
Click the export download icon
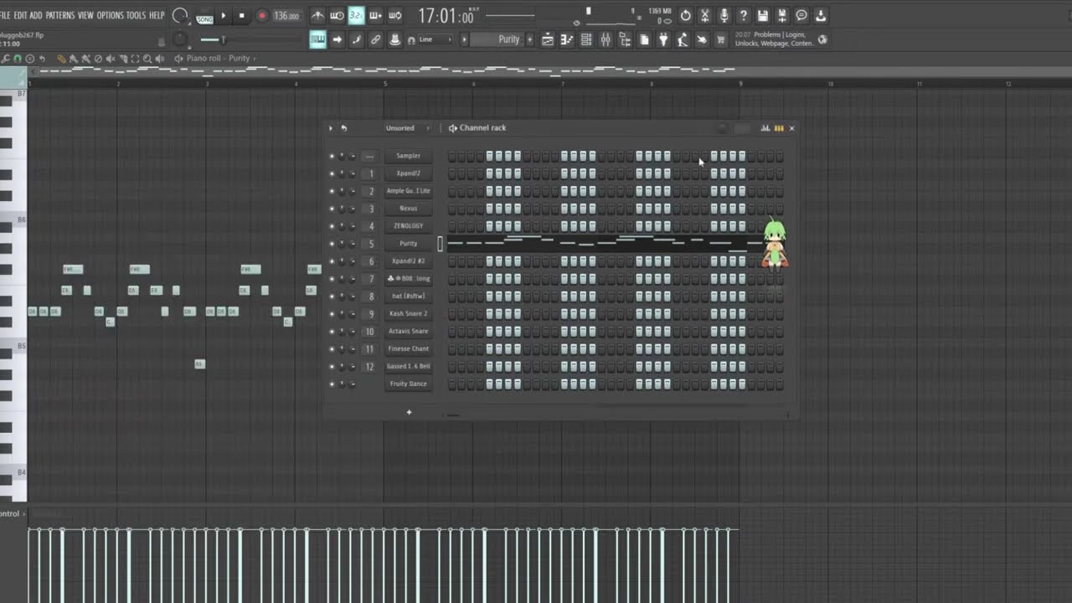(x=821, y=15)
